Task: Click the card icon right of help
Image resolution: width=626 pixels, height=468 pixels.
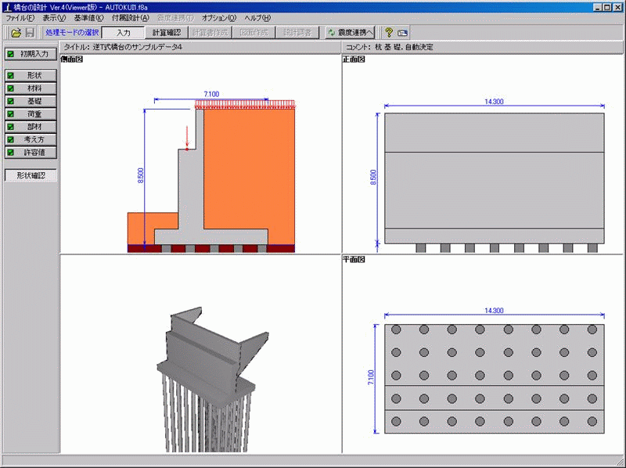Action: point(402,33)
